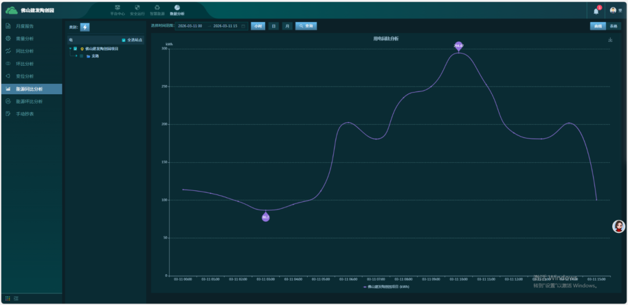Open 能源环比分析 in the sidebar
The image size is (628, 305).
pos(29,101)
